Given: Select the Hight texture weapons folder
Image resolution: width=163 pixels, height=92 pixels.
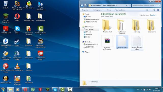Looking at the screenshot, I should (122, 27).
